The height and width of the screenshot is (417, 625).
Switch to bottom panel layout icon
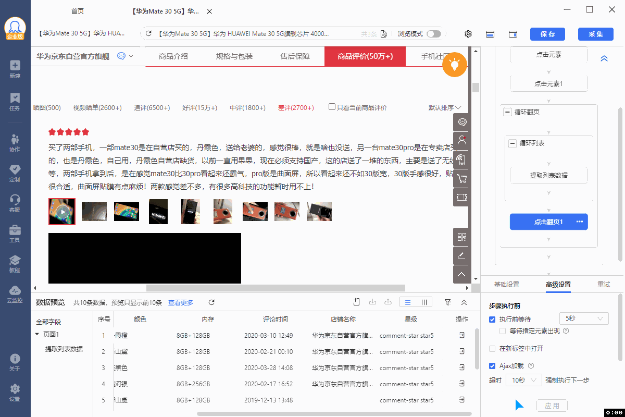pos(490,34)
